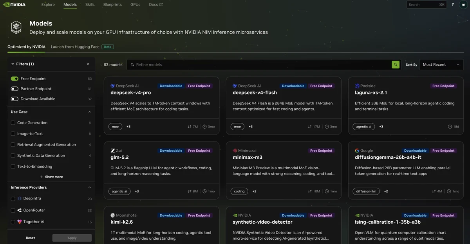Check the Together AI checkbox
Screen dimensions: 470x244
click(x=13, y=222)
